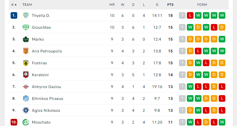Click the Fostiras yellow shield logo
Viewport: 237px width, 126px height.
[26, 63]
